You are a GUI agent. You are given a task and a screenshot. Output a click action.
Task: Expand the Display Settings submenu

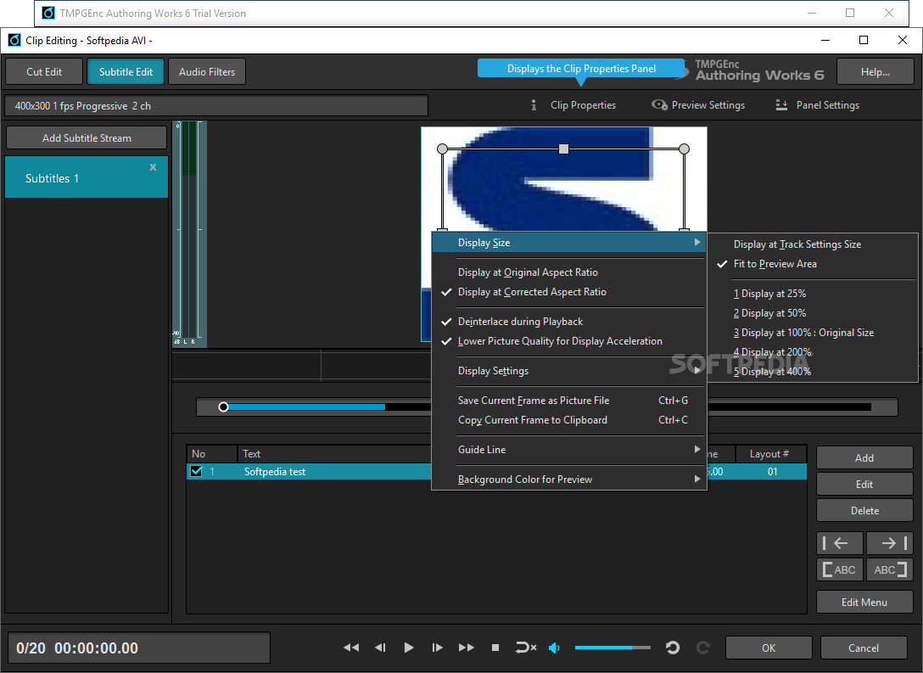click(x=568, y=370)
